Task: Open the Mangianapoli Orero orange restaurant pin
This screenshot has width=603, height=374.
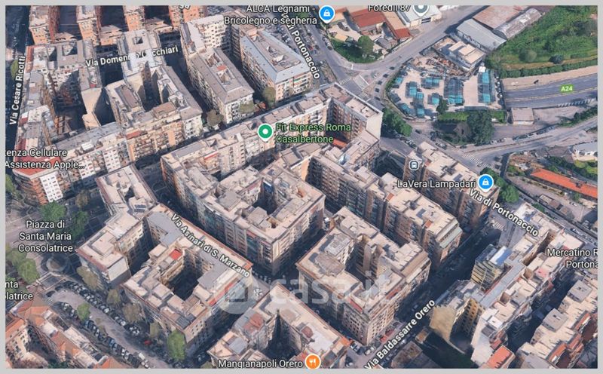Action: click(x=313, y=361)
